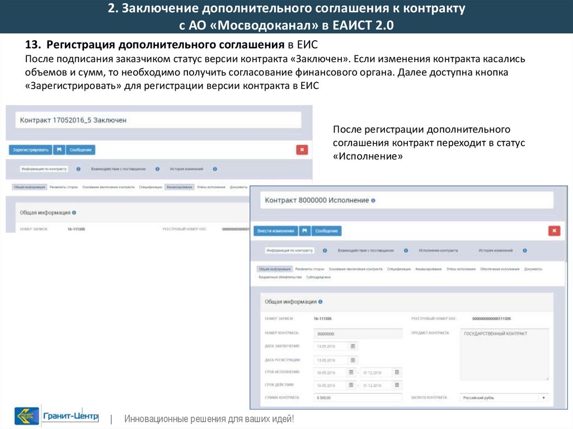Click info icon after История изменений, Исполнение window
573x429 pixels.
(525, 251)
